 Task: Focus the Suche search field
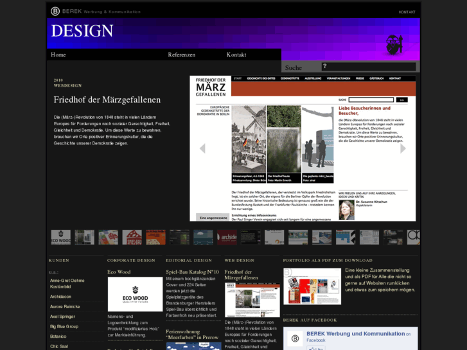369,66
